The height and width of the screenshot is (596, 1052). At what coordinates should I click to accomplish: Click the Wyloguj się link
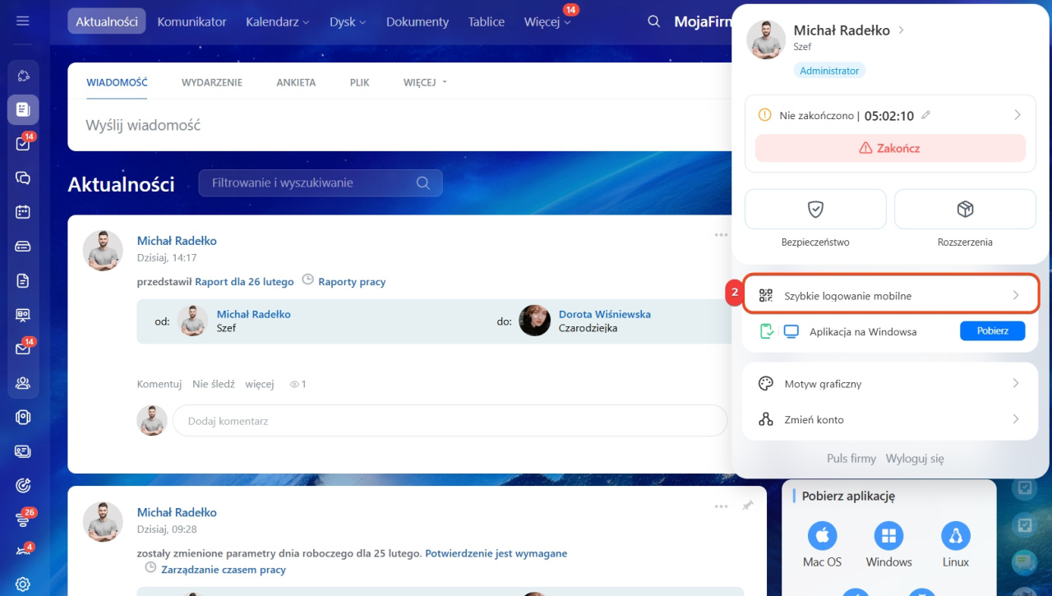[x=915, y=459]
